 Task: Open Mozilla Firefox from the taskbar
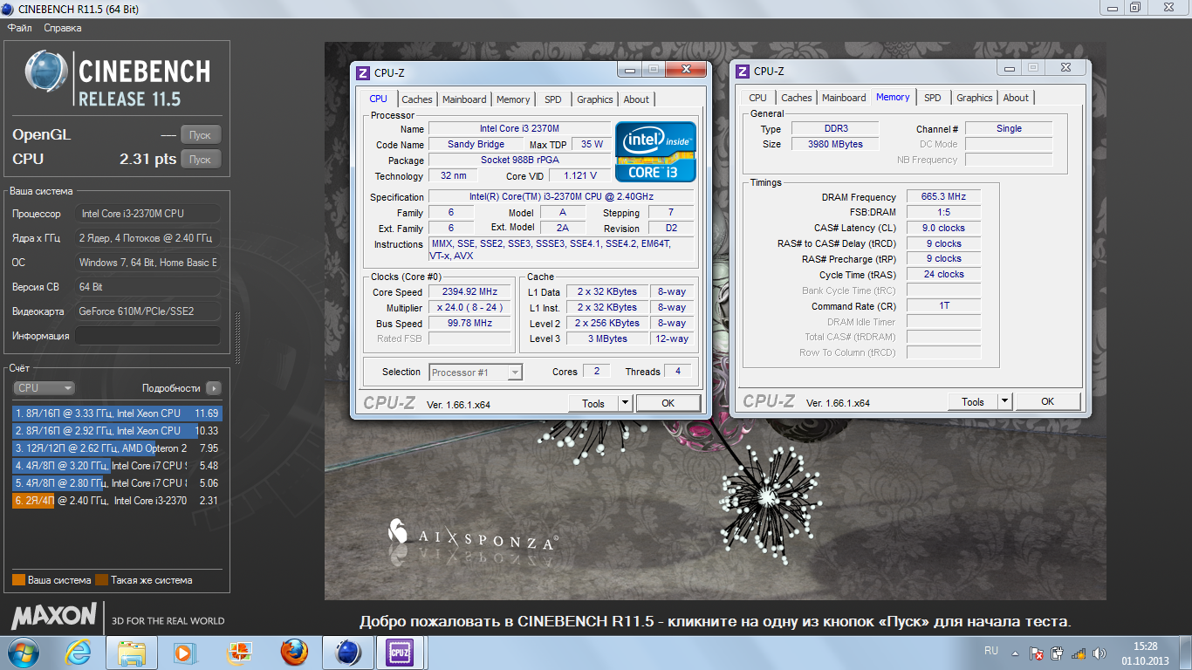click(x=294, y=652)
